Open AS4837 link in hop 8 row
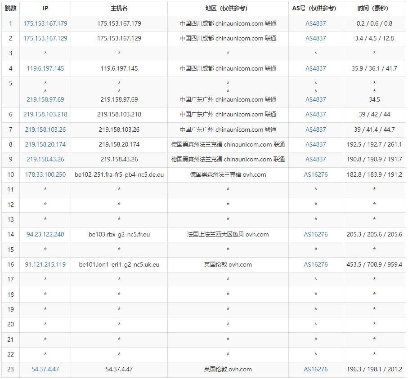The image size is (408, 379). [316, 144]
